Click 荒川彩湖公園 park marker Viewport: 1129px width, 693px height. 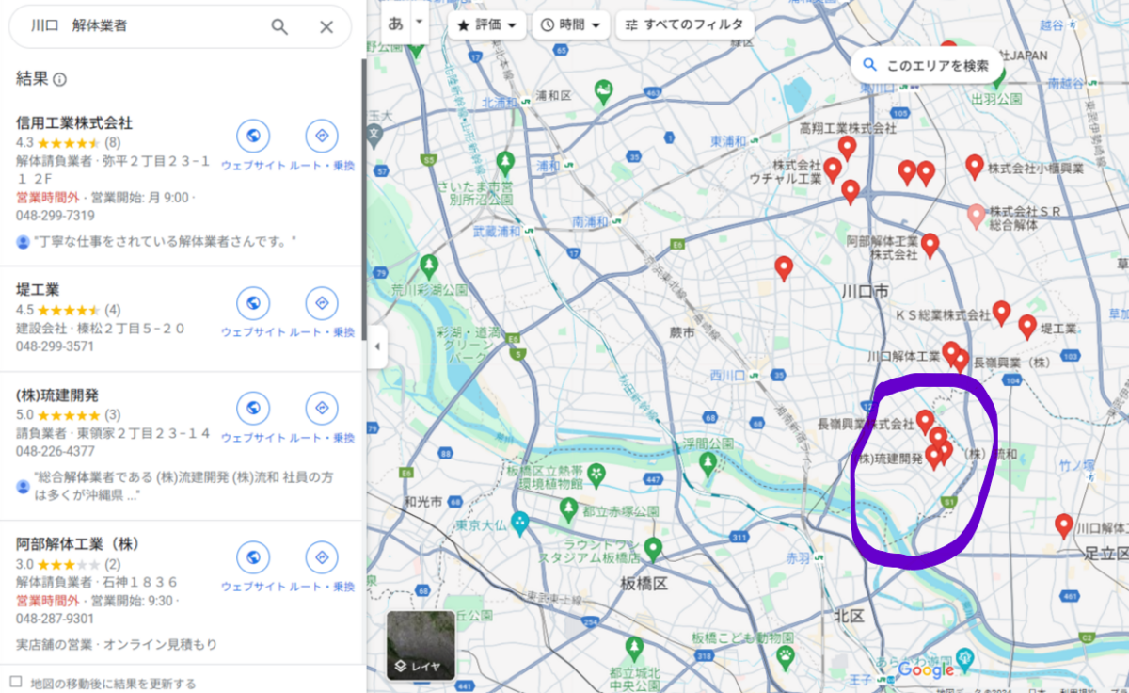pos(430,266)
